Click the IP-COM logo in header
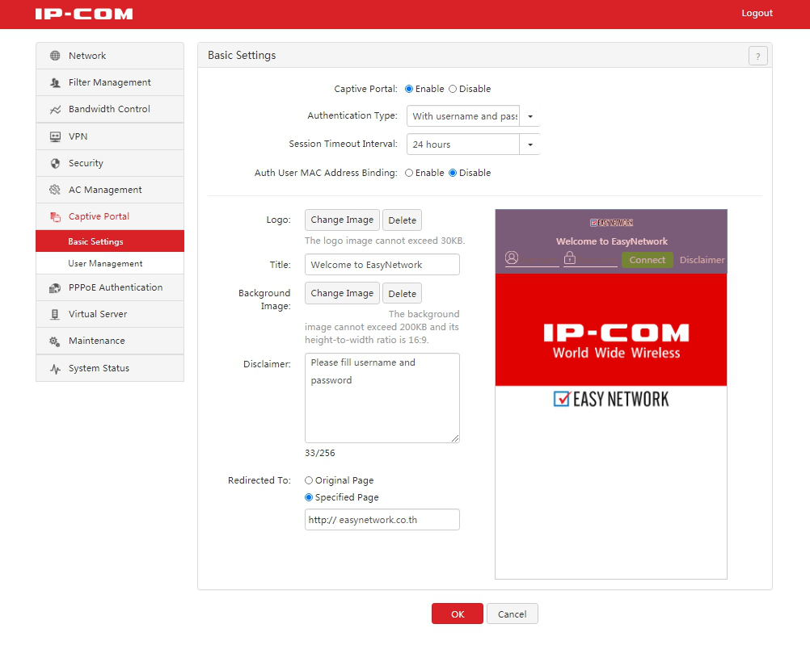Image resolution: width=810 pixels, height=645 pixels. (x=84, y=14)
